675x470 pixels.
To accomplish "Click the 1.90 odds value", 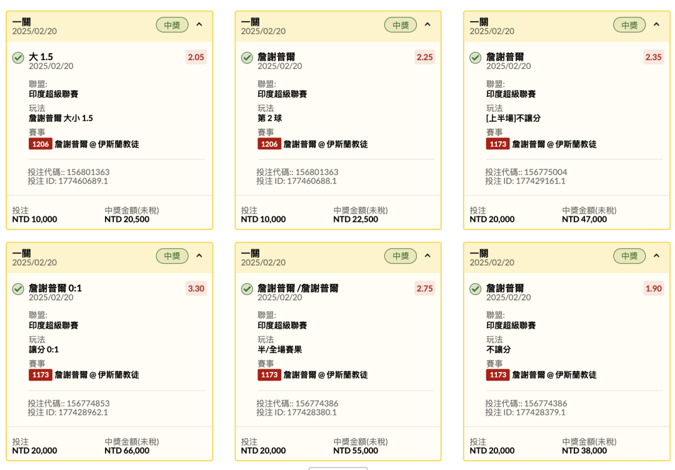I will [x=653, y=288].
